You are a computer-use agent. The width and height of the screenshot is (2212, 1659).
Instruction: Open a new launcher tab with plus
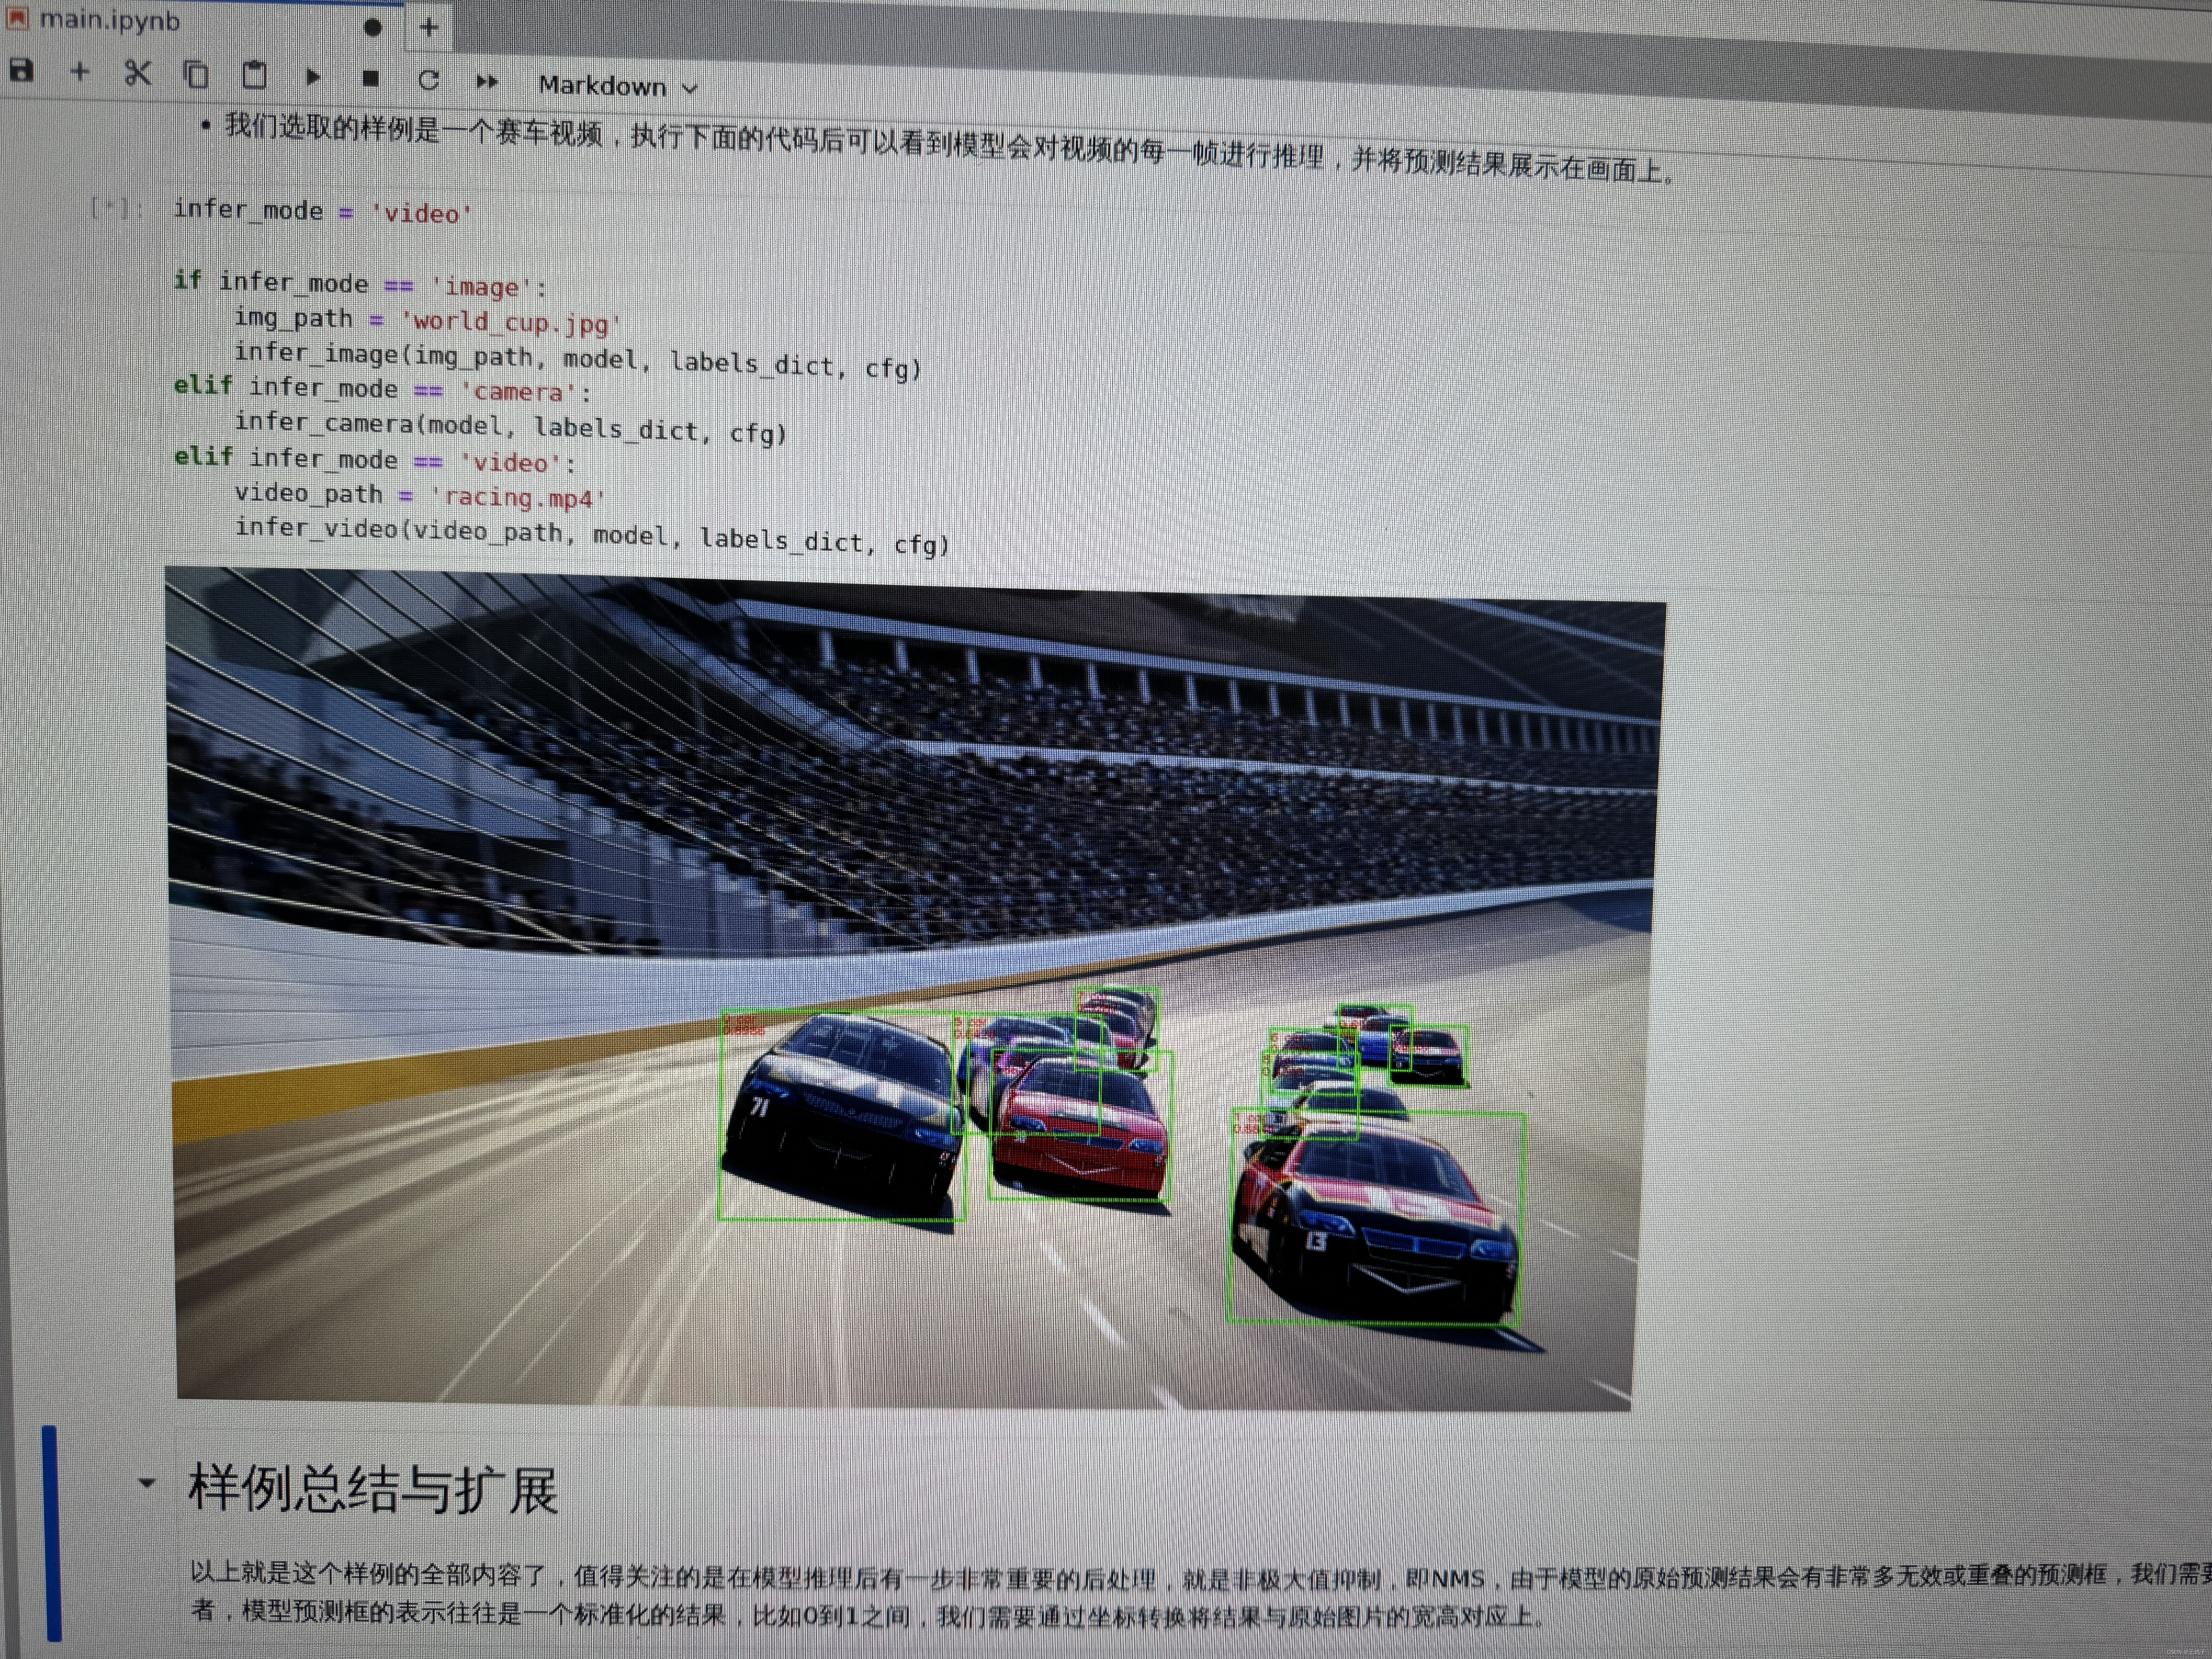tap(429, 28)
